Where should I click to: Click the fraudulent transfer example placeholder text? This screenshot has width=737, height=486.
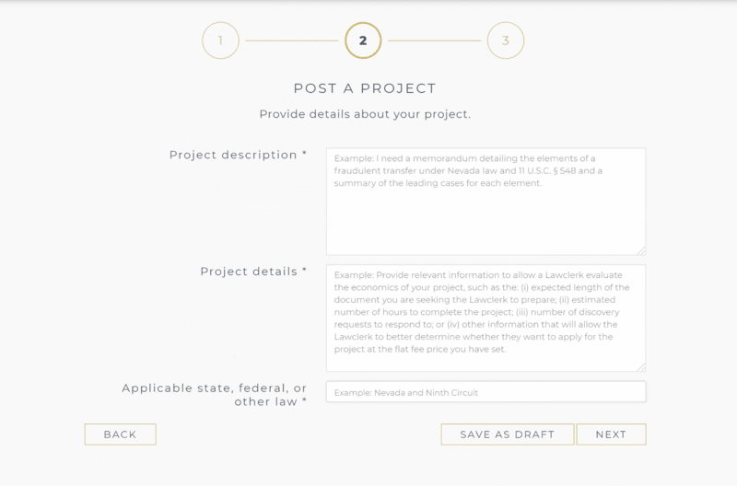coord(468,171)
